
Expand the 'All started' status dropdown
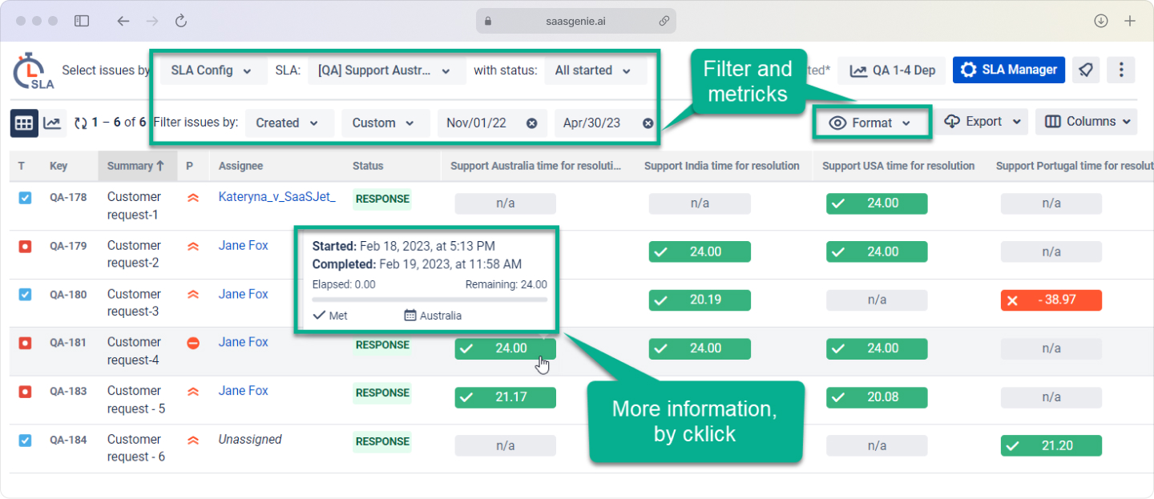(x=595, y=70)
